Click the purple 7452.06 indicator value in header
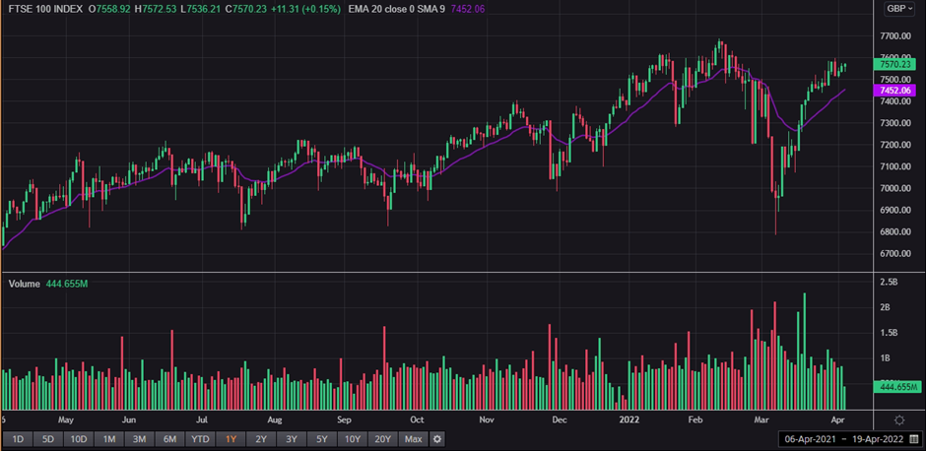926x451 pixels. click(x=467, y=10)
